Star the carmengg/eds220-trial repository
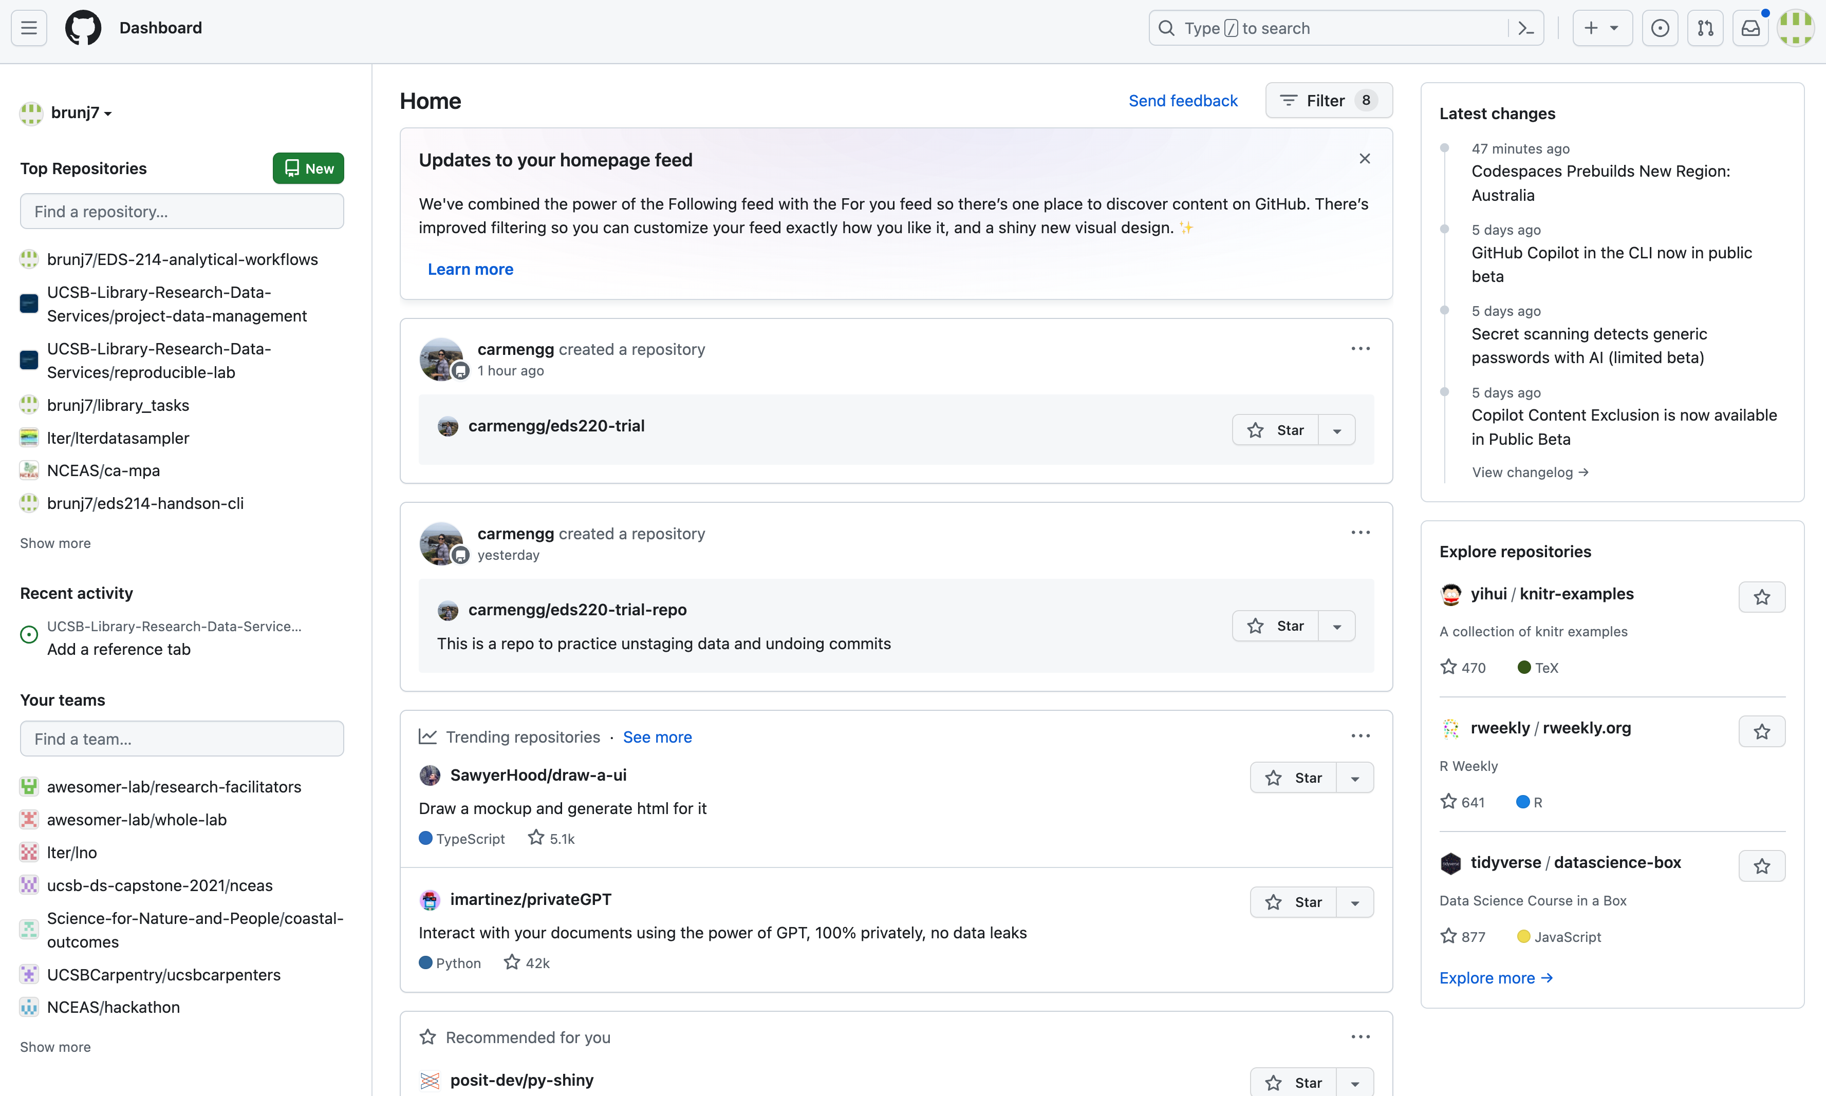 pos(1276,430)
